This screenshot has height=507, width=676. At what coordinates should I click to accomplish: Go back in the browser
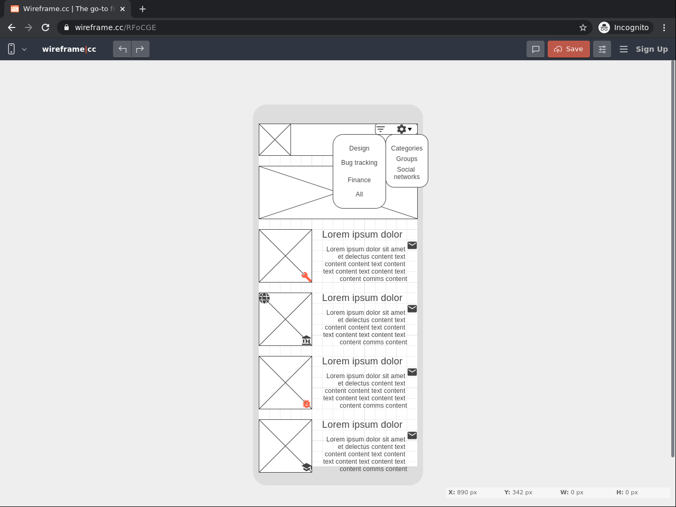12,27
